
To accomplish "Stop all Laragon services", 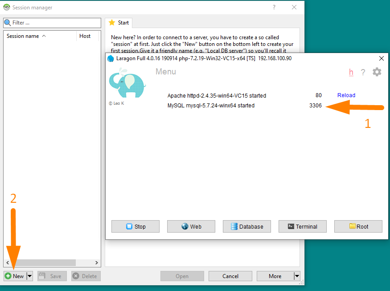I will coord(135,226).
